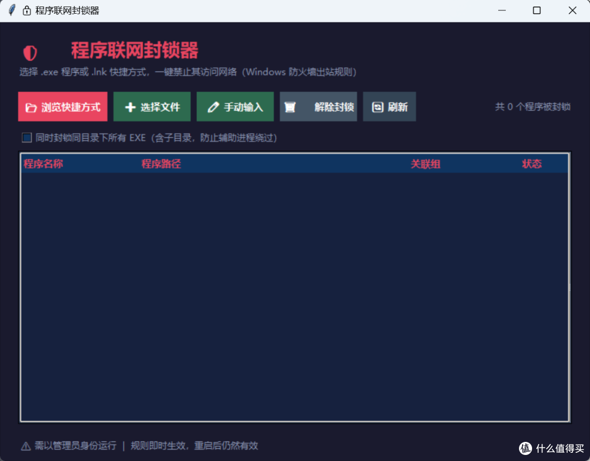Image resolution: width=590 pixels, height=461 pixels.
Task: Click the red shield logo icon
Action: tap(30, 52)
